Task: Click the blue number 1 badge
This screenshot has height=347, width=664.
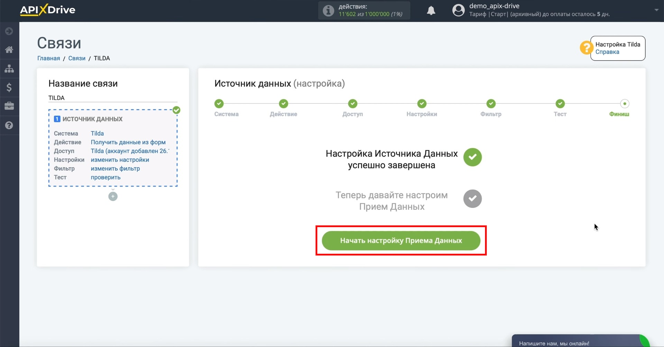Action: tap(57, 119)
